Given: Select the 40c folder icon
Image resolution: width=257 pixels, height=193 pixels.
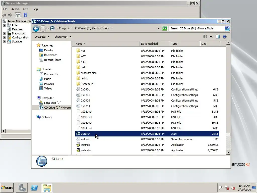Looking at the screenshot, I should pyautogui.click(x=78, y=51).
